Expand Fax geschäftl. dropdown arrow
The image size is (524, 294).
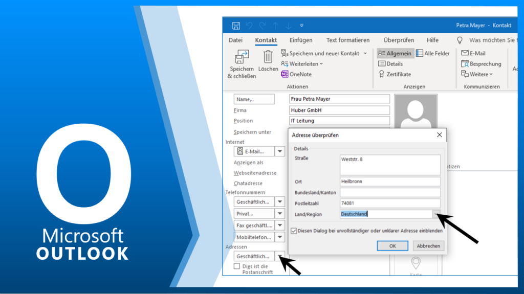tap(280, 225)
